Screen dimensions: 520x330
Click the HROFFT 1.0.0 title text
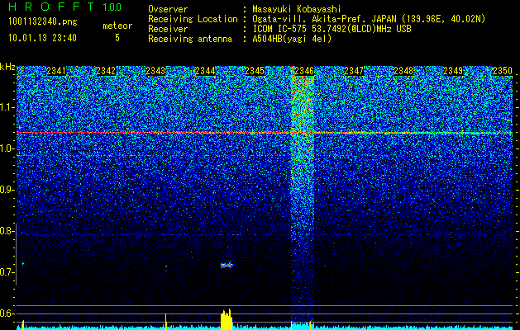pyautogui.click(x=65, y=7)
